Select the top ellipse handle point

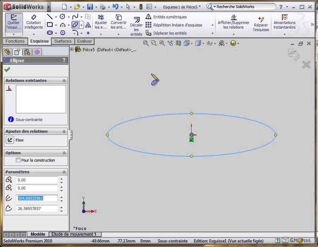pos(192,113)
